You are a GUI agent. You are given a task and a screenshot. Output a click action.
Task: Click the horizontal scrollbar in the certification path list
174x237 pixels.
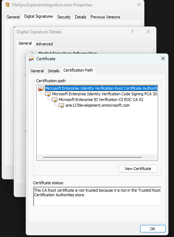(92, 157)
